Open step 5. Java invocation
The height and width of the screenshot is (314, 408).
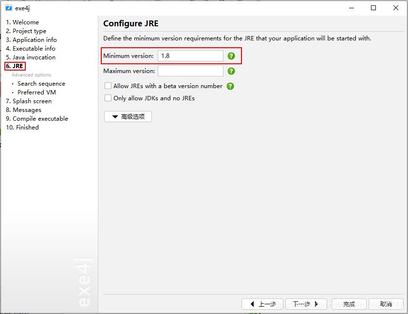[31, 57]
